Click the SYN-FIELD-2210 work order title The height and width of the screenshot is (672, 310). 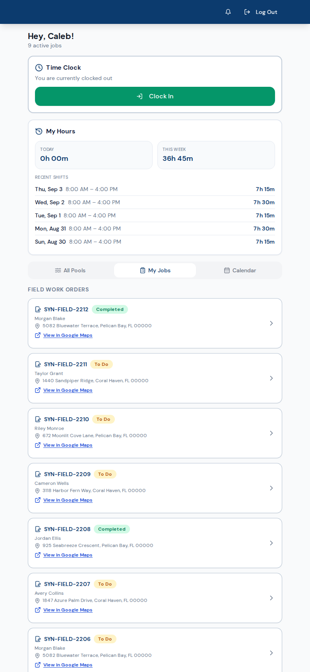tap(66, 419)
